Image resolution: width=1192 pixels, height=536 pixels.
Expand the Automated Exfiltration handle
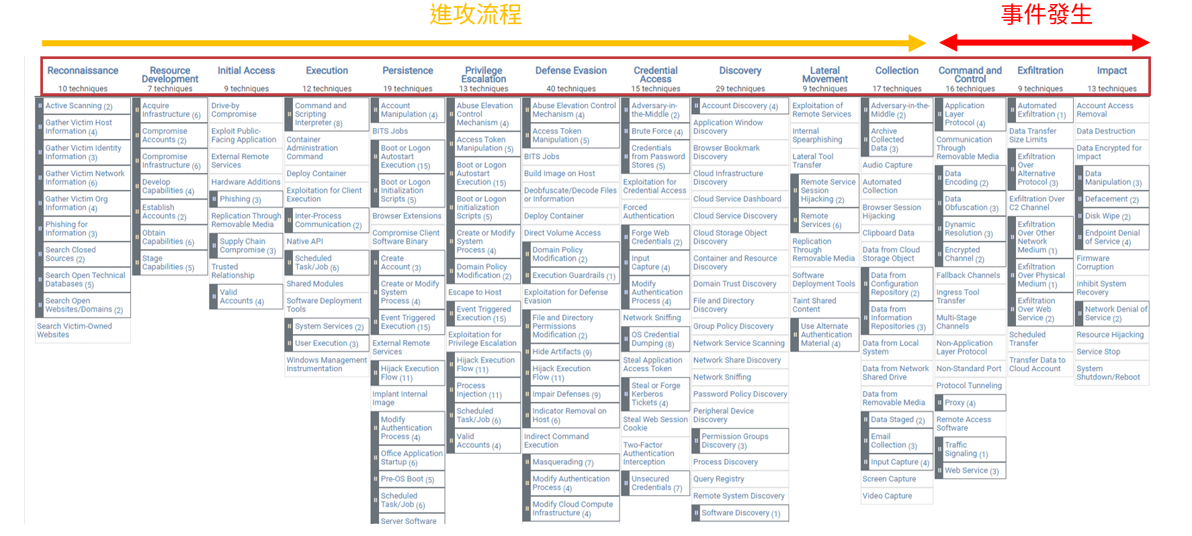click(1012, 111)
